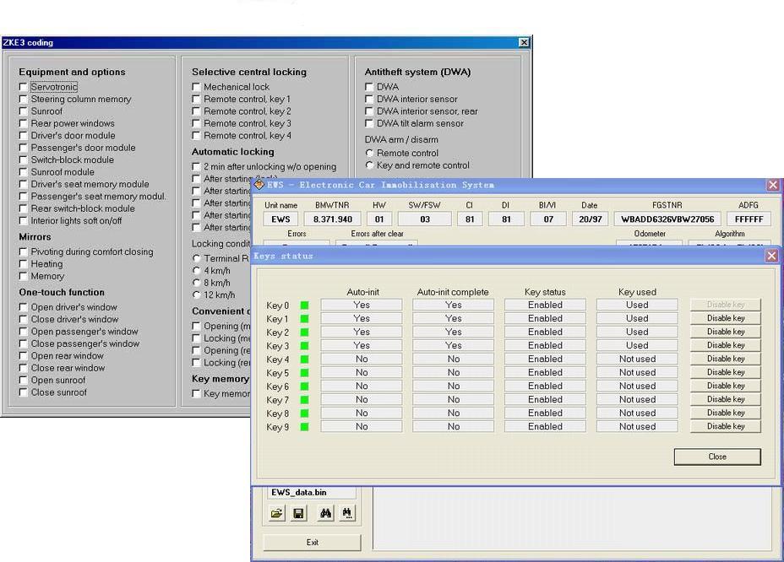Click Disable key for Key 9
Viewport: 784px width, 562px height.
click(x=726, y=426)
